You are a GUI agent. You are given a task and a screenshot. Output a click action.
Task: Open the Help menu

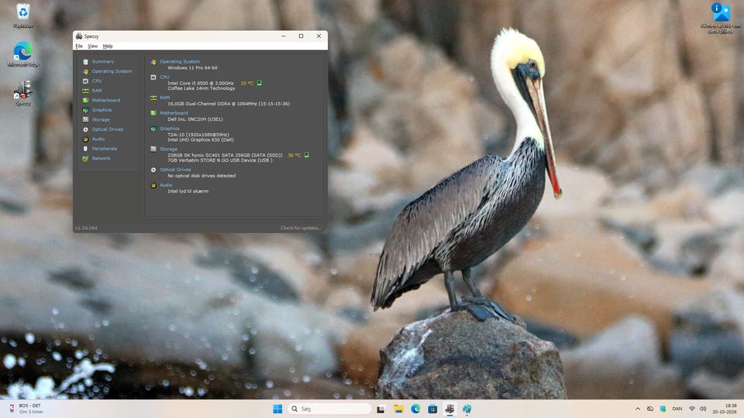(x=108, y=46)
